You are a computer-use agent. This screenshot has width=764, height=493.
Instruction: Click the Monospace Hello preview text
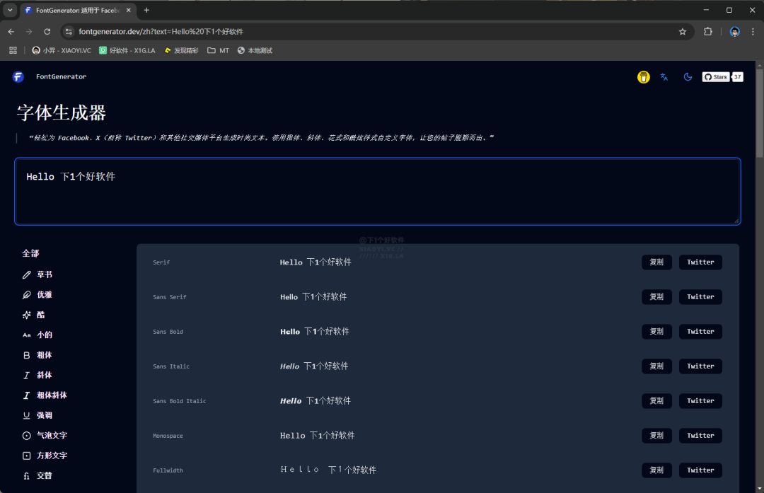coord(317,436)
